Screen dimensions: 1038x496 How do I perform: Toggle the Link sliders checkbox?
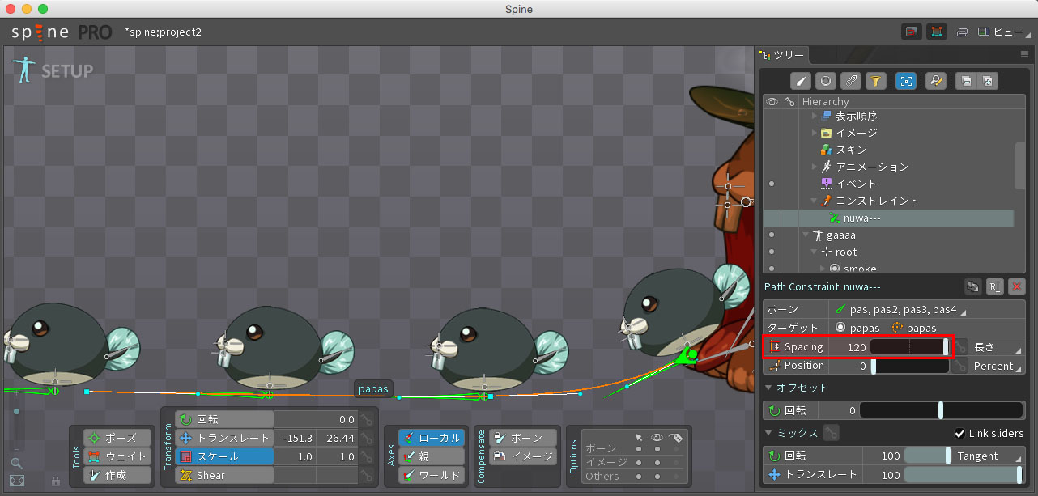coord(960,433)
